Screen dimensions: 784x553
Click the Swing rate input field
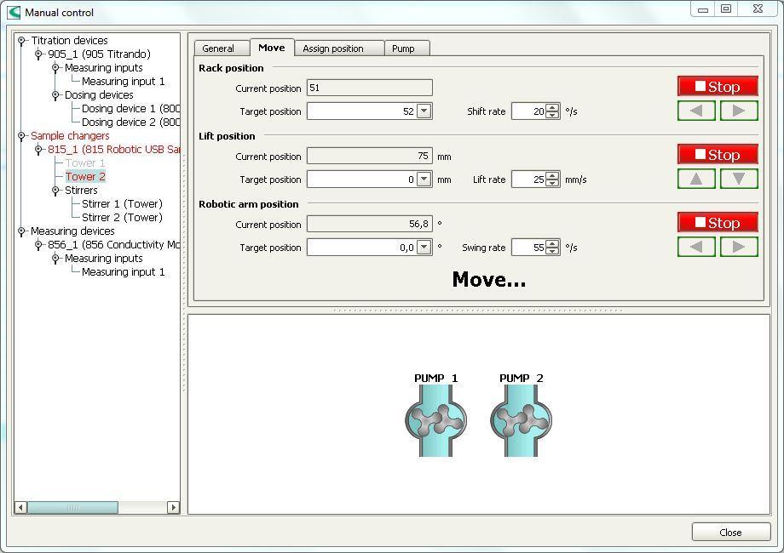pyautogui.click(x=528, y=247)
